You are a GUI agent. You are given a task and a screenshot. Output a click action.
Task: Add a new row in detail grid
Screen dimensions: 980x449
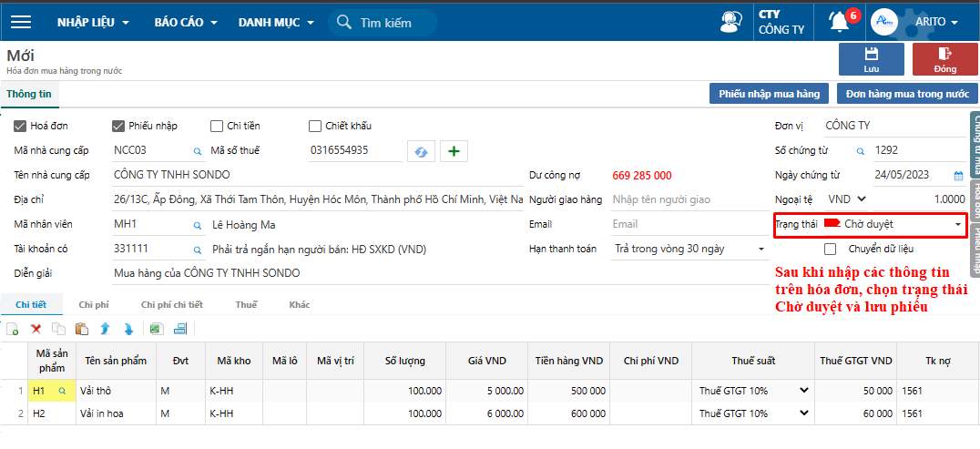[x=13, y=329]
